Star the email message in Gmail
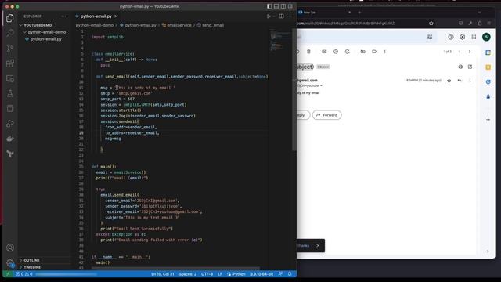Viewport: 501px width, 282px height. [x=449, y=81]
